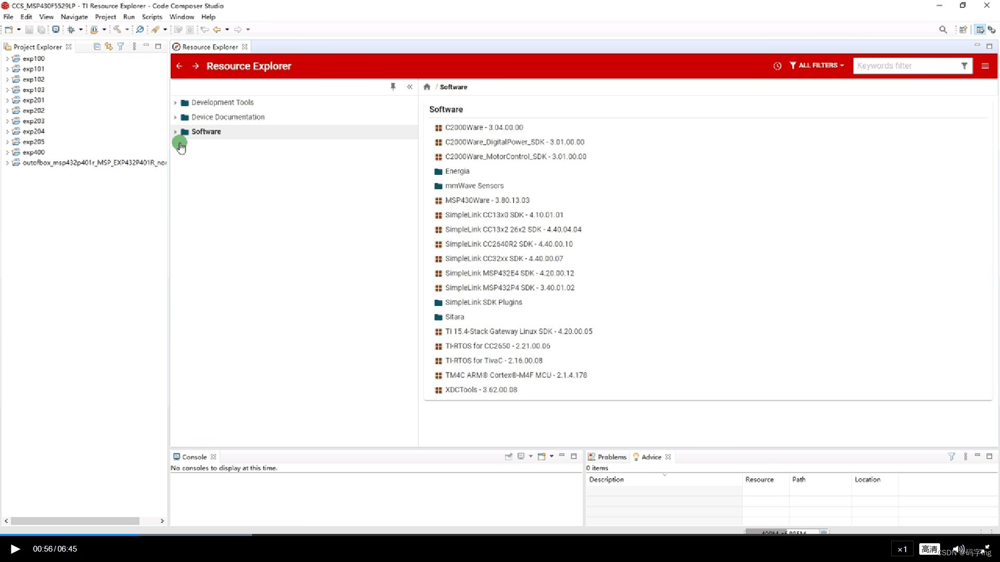Expand the Device Documentation folder

pyautogui.click(x=176, y=118)
